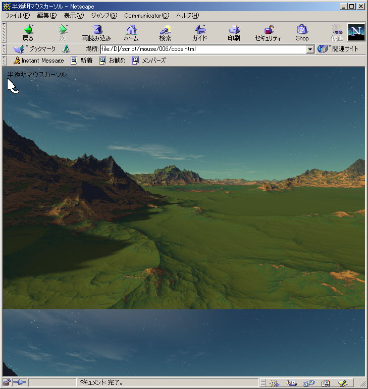Click the 半透明マウスカーソル page heading text

(37, 75)
